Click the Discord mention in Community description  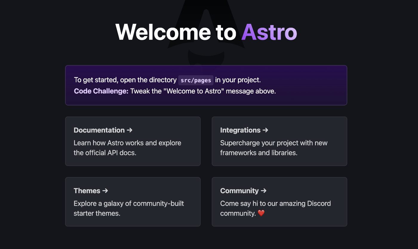click(x=319, y=203)
